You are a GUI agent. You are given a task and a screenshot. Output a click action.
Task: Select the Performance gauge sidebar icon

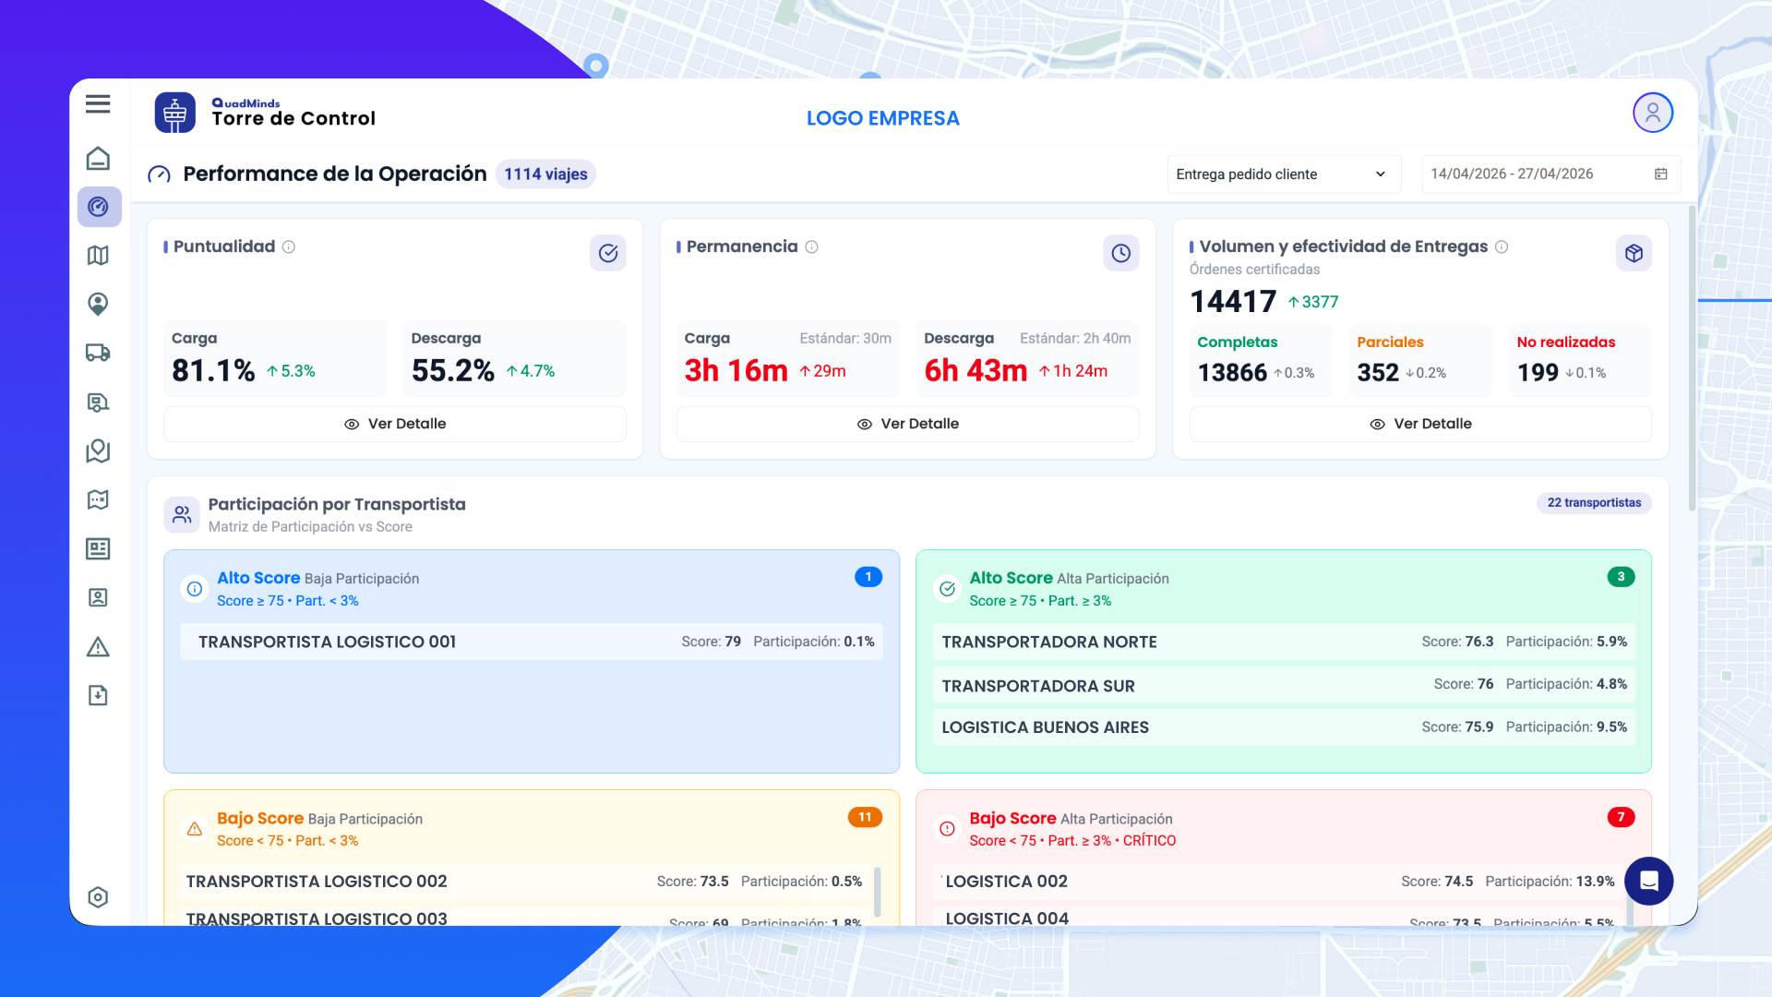click(x=99, y=207)
